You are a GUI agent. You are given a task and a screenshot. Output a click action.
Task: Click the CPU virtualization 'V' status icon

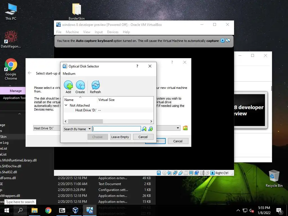(202, 173)
